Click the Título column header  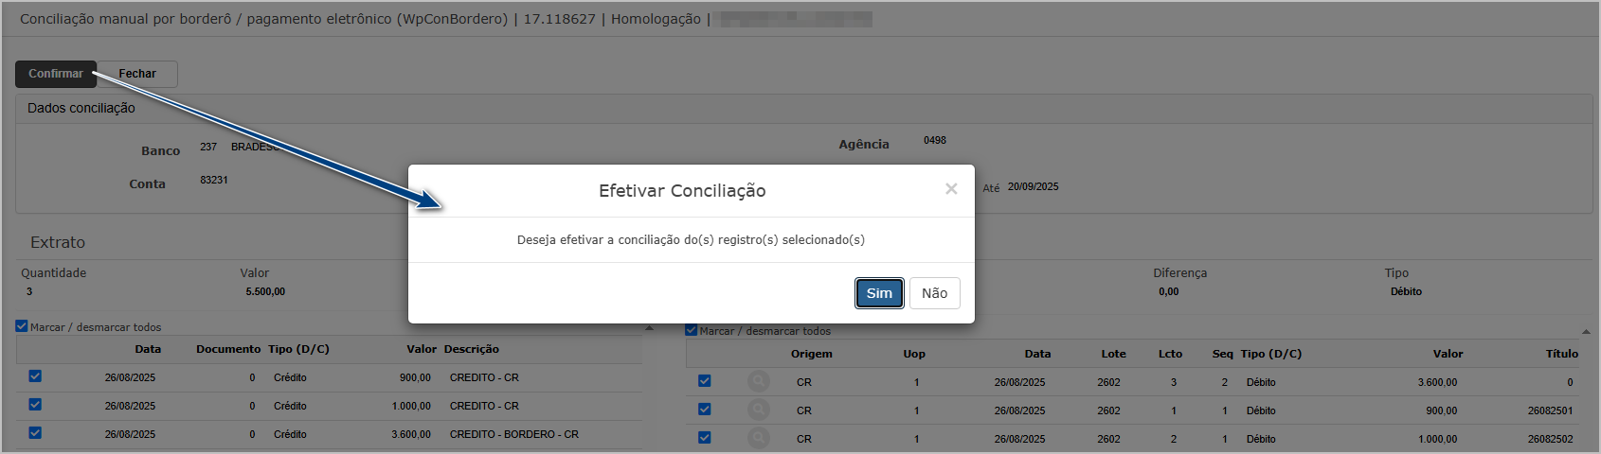click(1561, 354)
